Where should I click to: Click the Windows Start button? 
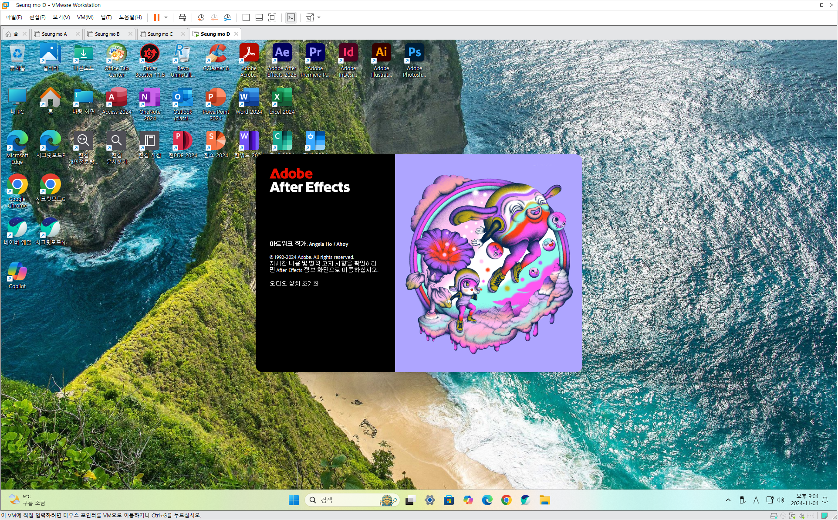pyautogui.click(x=294, y=500)
